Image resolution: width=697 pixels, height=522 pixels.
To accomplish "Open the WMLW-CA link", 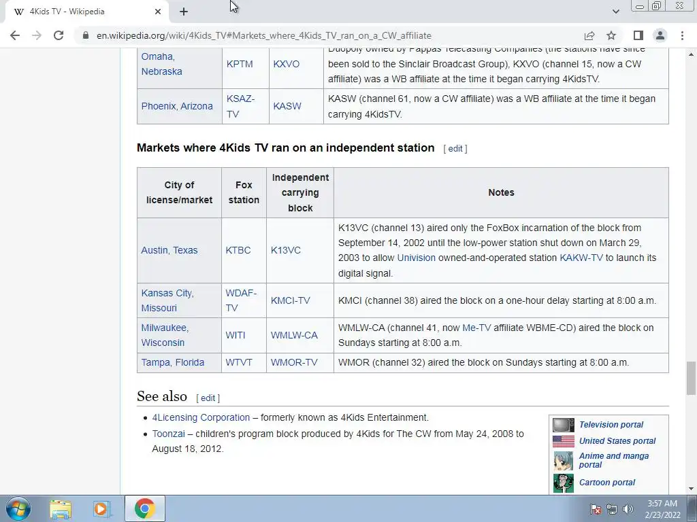I will tap(294, 335).
